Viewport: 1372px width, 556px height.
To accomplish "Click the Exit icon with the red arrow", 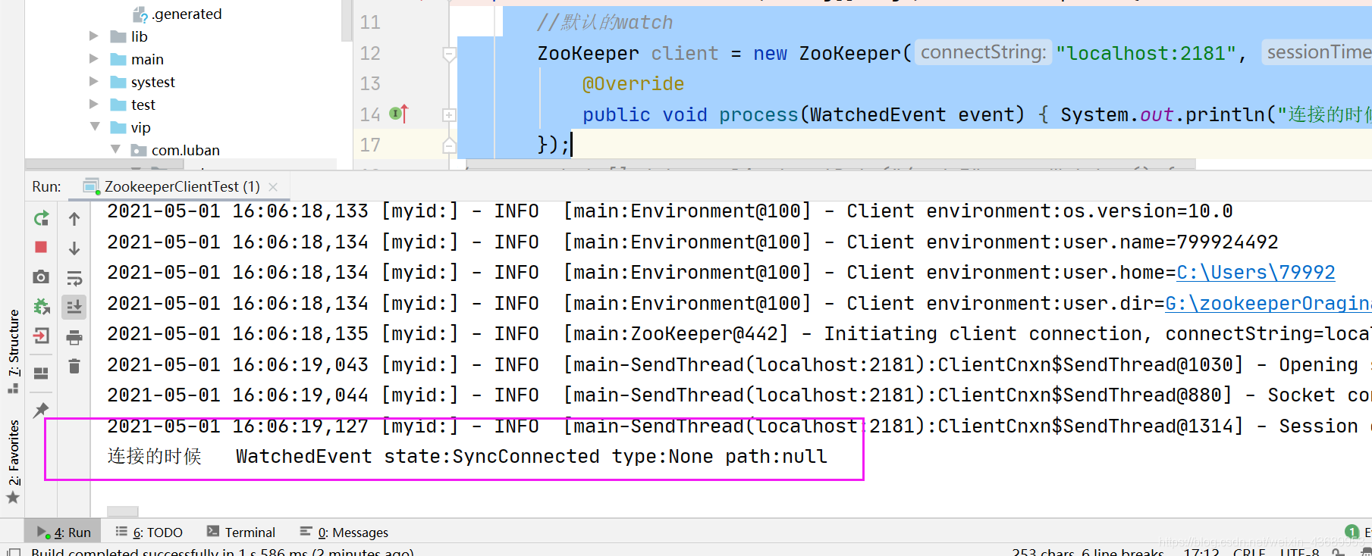I will point(42,336).
